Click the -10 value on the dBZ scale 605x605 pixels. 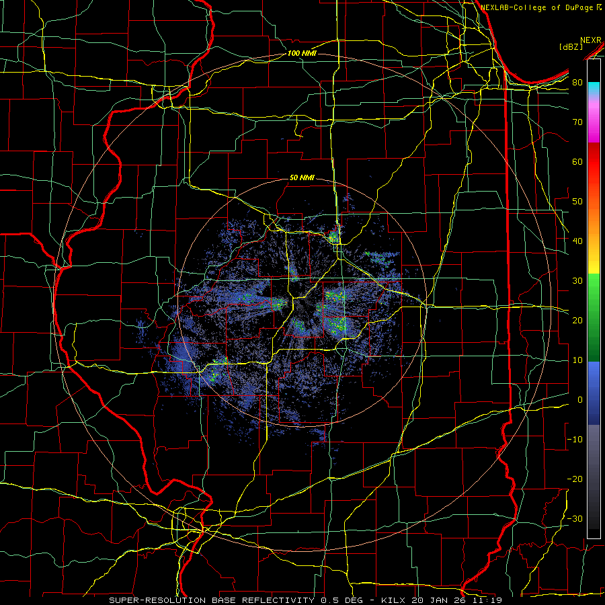(x=575, y=440)
